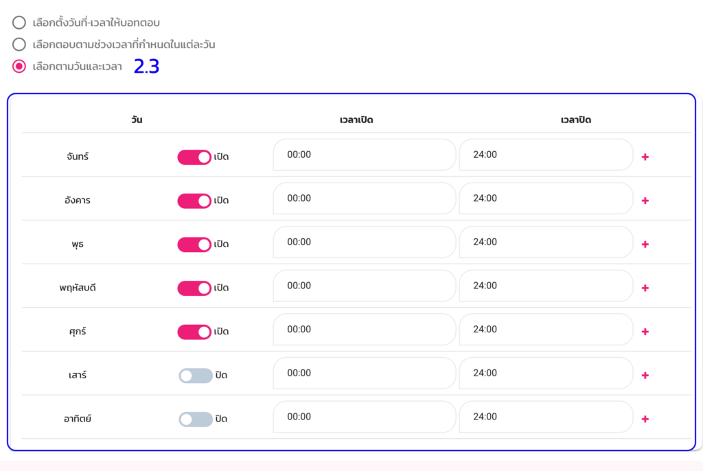Click plus icon on Friday (ศุกร์) row
This screenshot has height=471, width=703.
(x=645, y=332)
